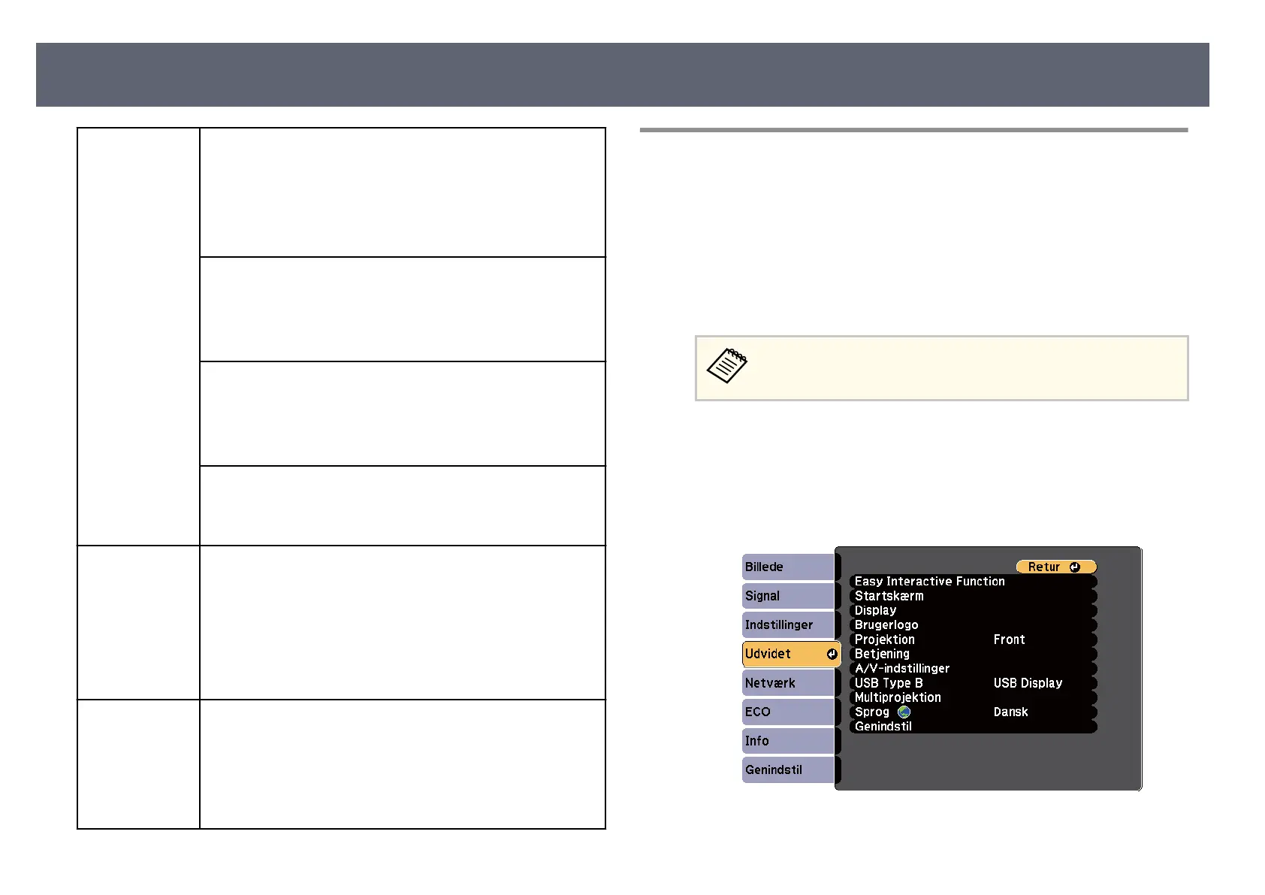Select Easy Interactive Function menu item
Screen dimensions: 1265x895
929,582
